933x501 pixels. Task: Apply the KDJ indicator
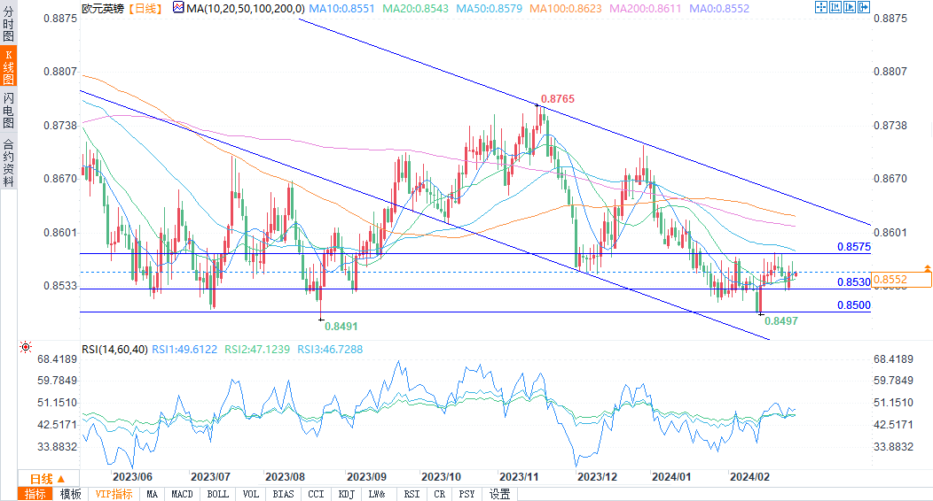[x=346, y=494]
